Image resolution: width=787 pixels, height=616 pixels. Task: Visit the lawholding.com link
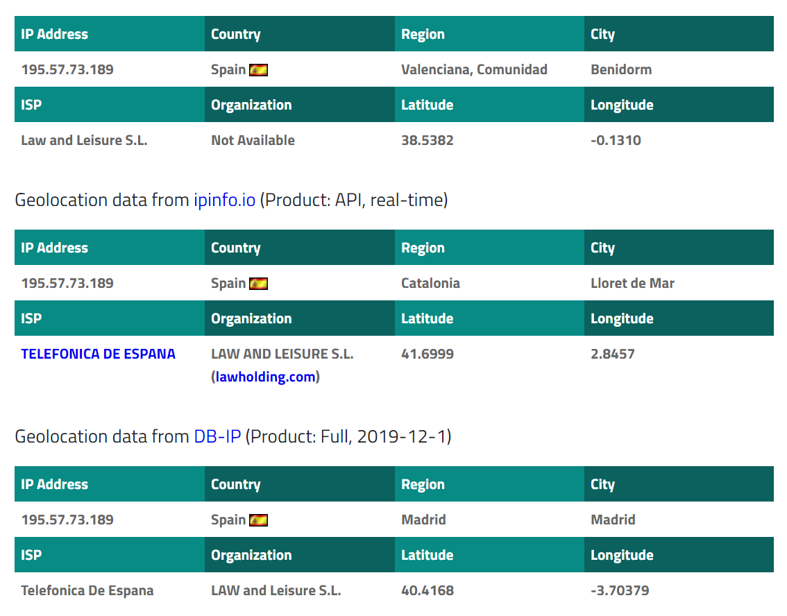point(265,377)
